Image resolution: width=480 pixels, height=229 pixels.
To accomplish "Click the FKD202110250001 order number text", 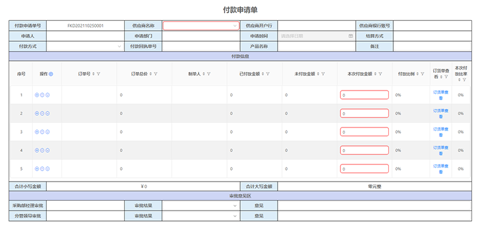I will (x=86, y=26).
